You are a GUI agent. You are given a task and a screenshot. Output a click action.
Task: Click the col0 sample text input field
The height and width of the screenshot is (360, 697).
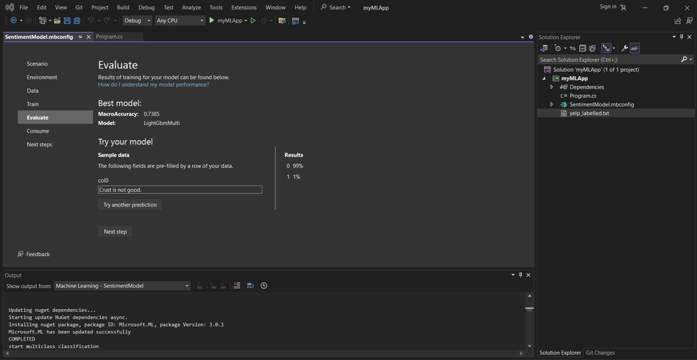tap(180, 190)
